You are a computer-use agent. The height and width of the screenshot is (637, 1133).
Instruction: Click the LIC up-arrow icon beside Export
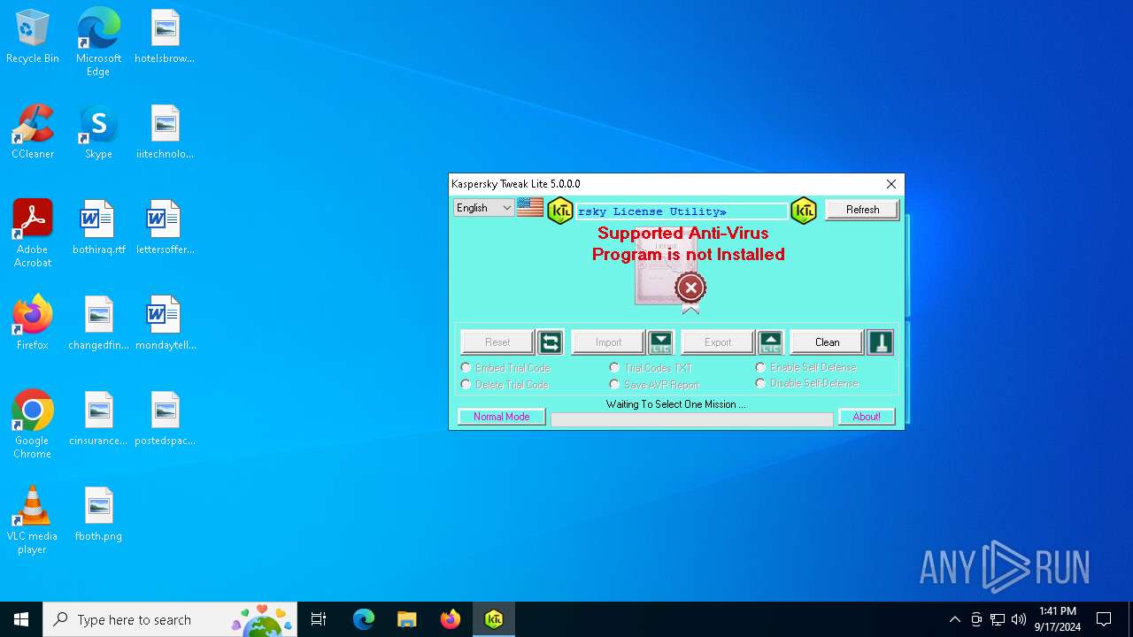point(770,342)
